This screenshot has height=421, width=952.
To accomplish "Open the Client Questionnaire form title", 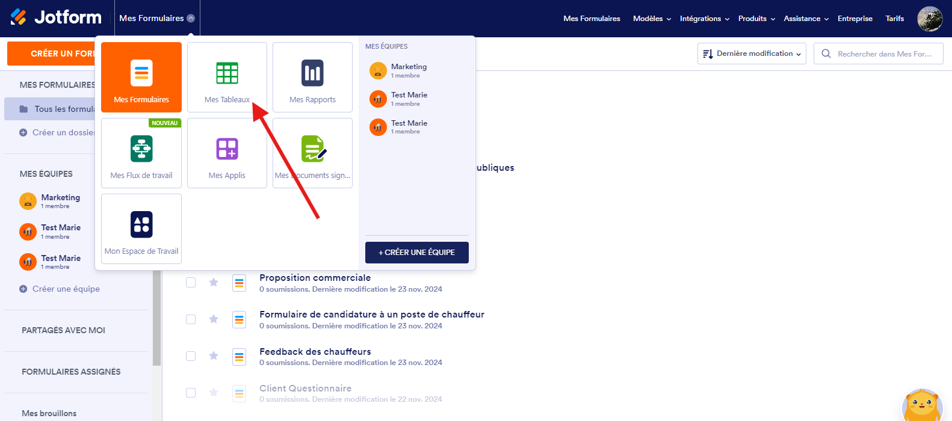I will click(305, 389).
